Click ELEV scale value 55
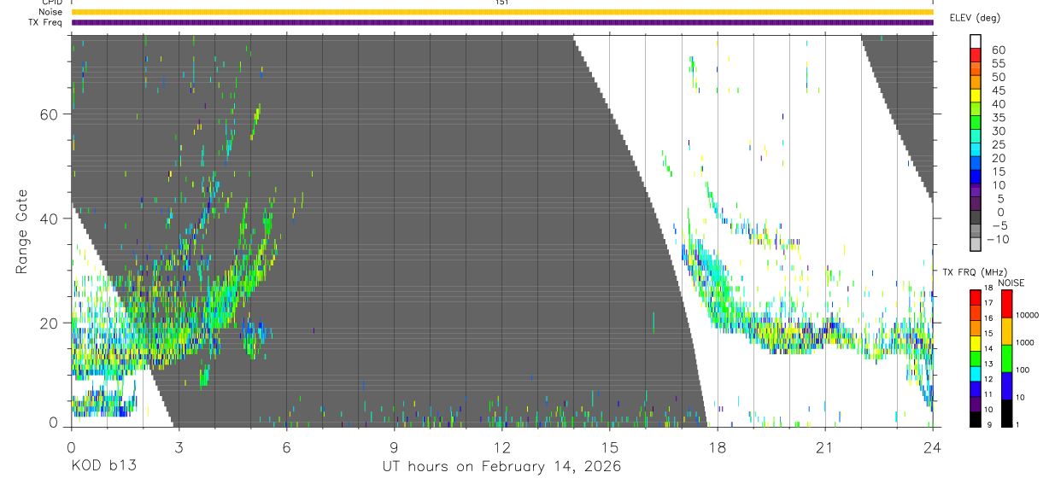Viewport: 1049px width, 484px height. pos(998,63)
